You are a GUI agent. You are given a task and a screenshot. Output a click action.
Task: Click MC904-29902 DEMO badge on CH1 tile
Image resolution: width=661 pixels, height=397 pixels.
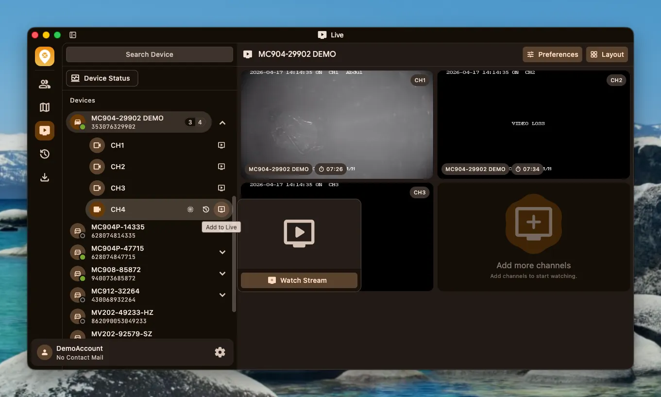pos(279,169)
